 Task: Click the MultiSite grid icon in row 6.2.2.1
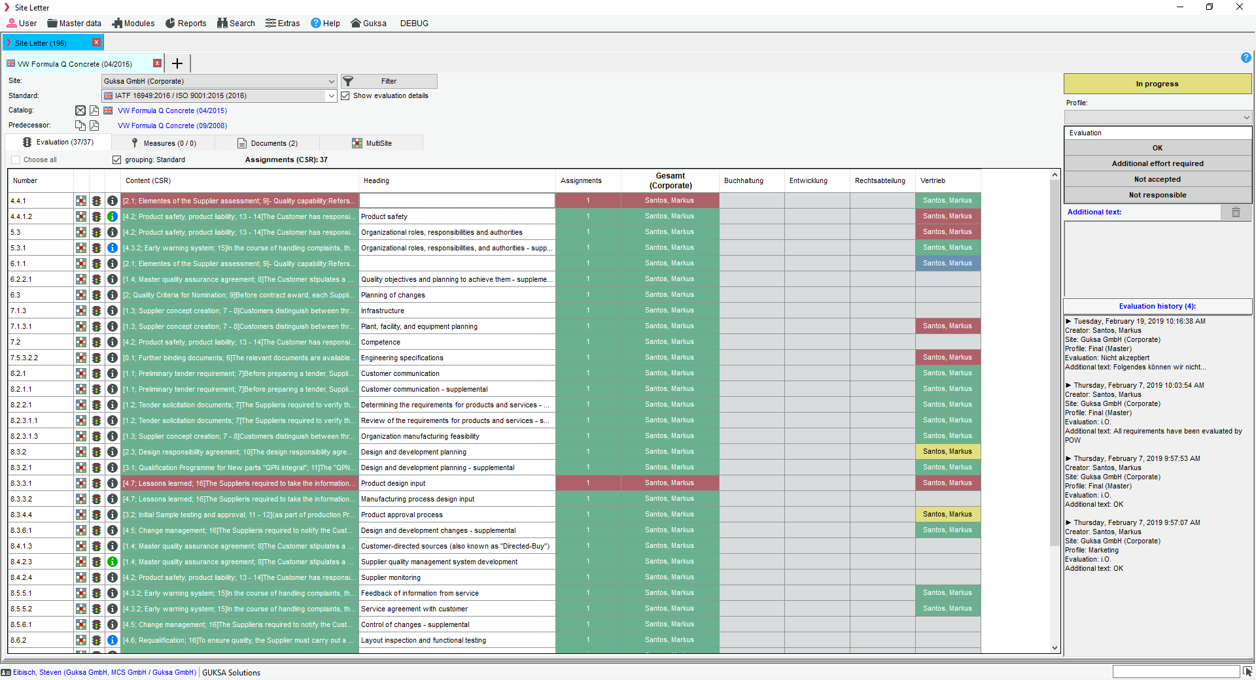(x=81, y=279)
